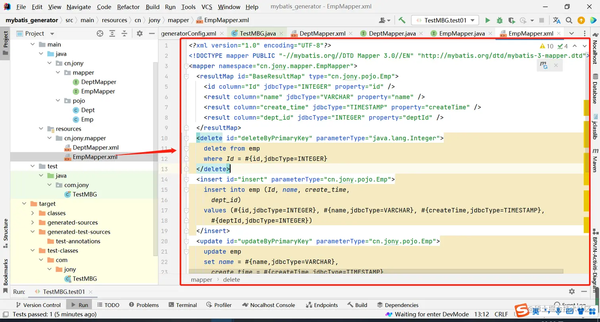600x322 pixels.
Task: Select DeptMapper.xml in the project tree
Action: pyautogui.click(x=96, y=148)
